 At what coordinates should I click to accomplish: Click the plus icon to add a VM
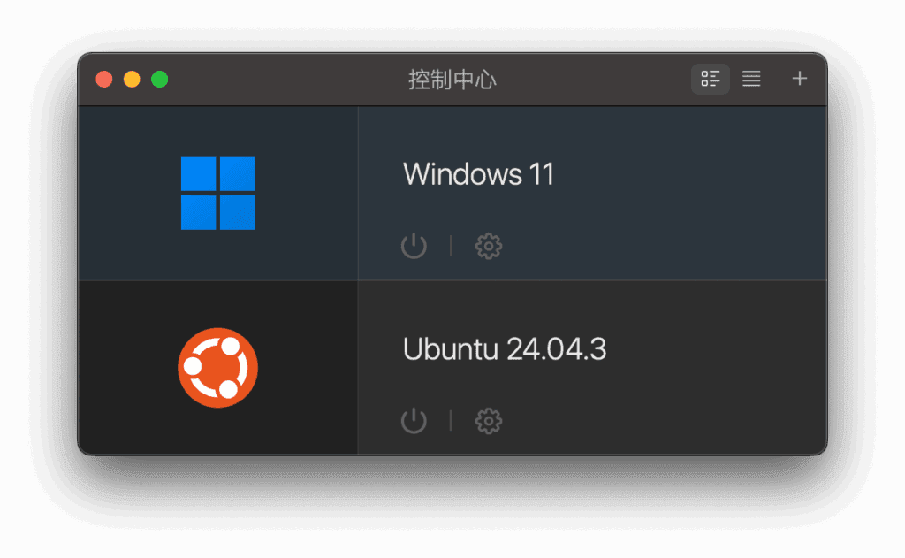[799, 78]
